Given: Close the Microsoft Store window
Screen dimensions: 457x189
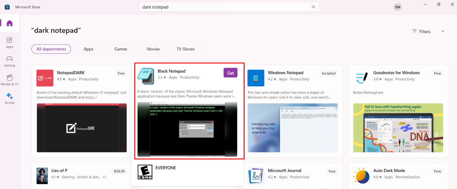Looking at the screenshot, I should [x=452, y=5].
